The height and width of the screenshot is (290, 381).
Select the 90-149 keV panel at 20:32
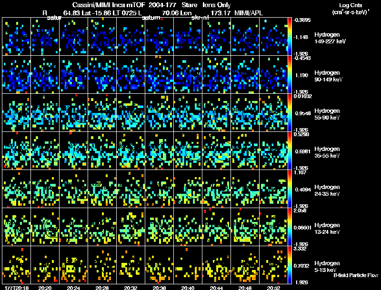pyautogui.click(x=130, y=75)
